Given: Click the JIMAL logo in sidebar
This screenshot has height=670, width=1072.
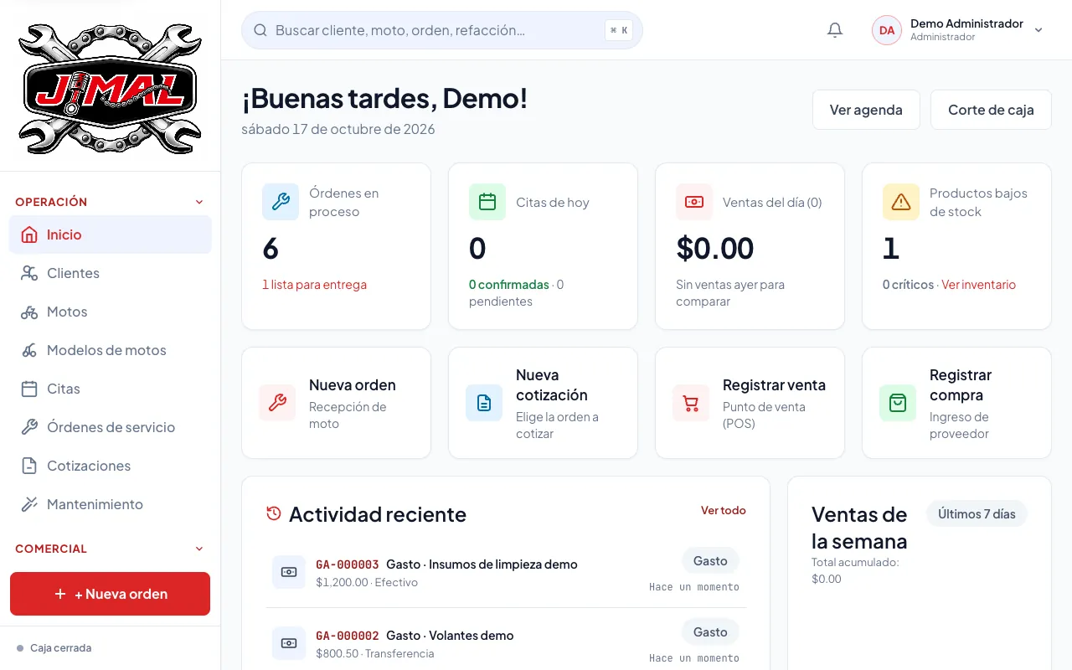Looking at the screenshot, I should click(110, 89).
